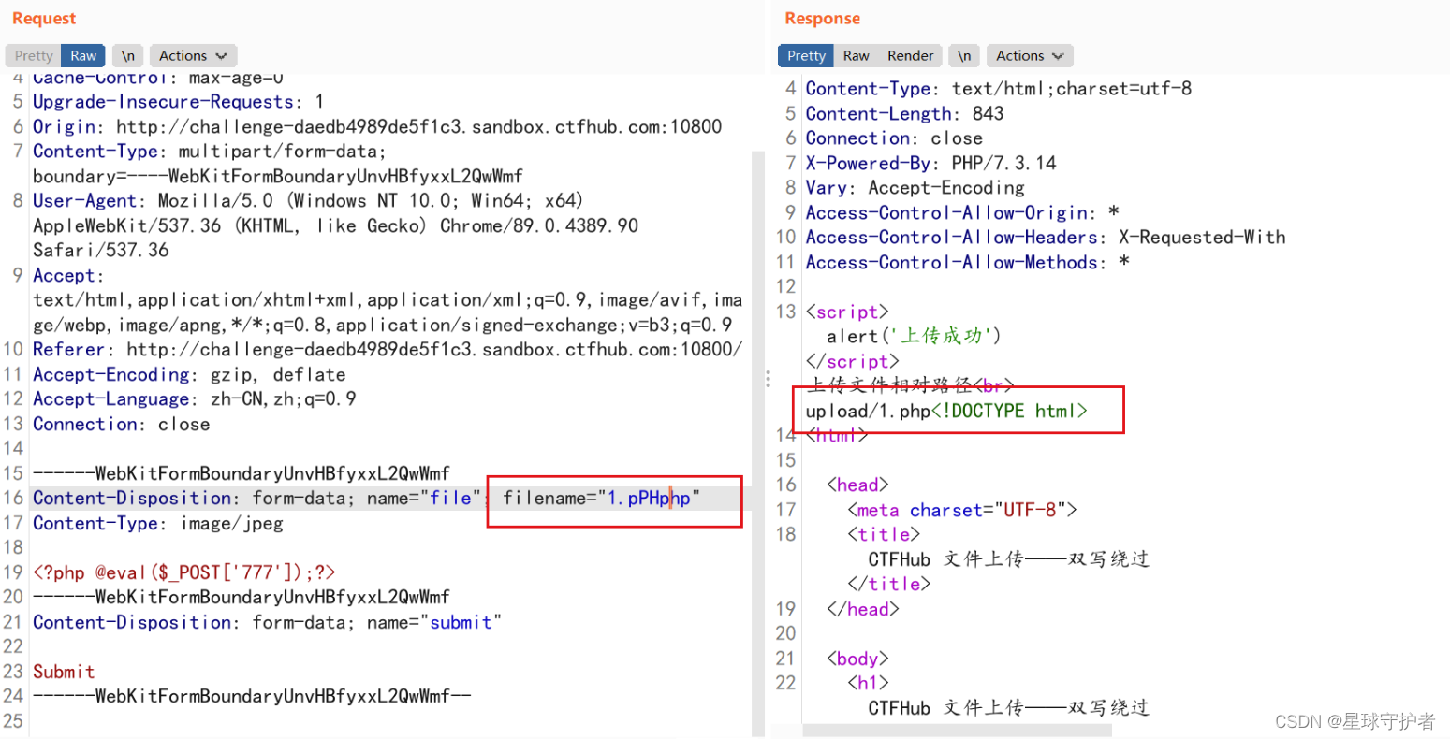Toggle the \n button in Request panel
Screen dimensions: 1450x739
(128, 56)
